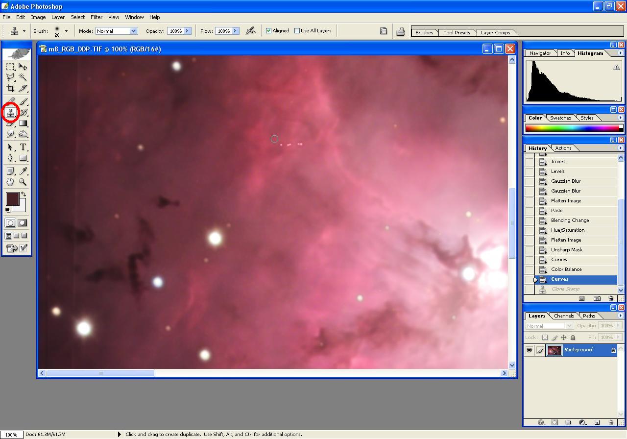627x439 pixels.
Task: Create new snapshot in History panel
Action: point(597,298)
